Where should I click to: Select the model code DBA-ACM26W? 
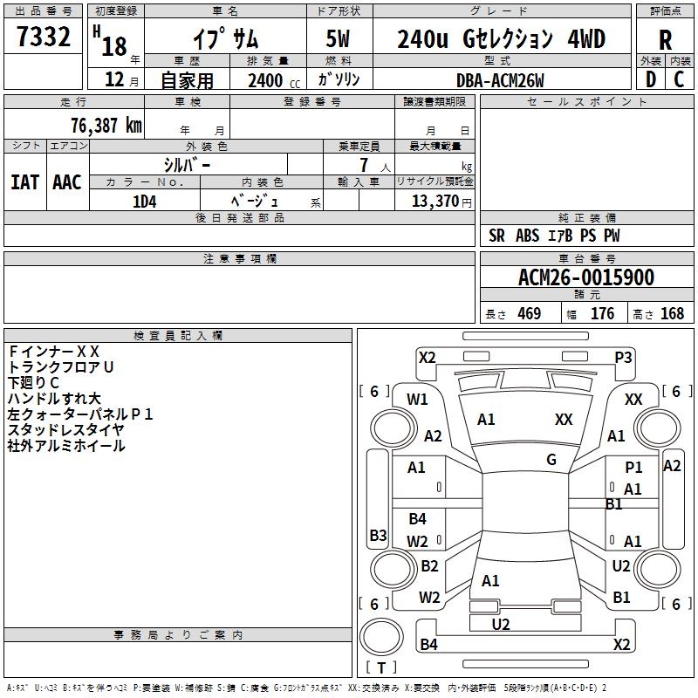coord(500,79)
